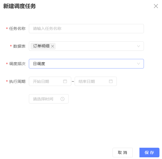Open the 调度频次 dropdown arrow
Screen dimensions: 162x159
[x=139, y=64]
